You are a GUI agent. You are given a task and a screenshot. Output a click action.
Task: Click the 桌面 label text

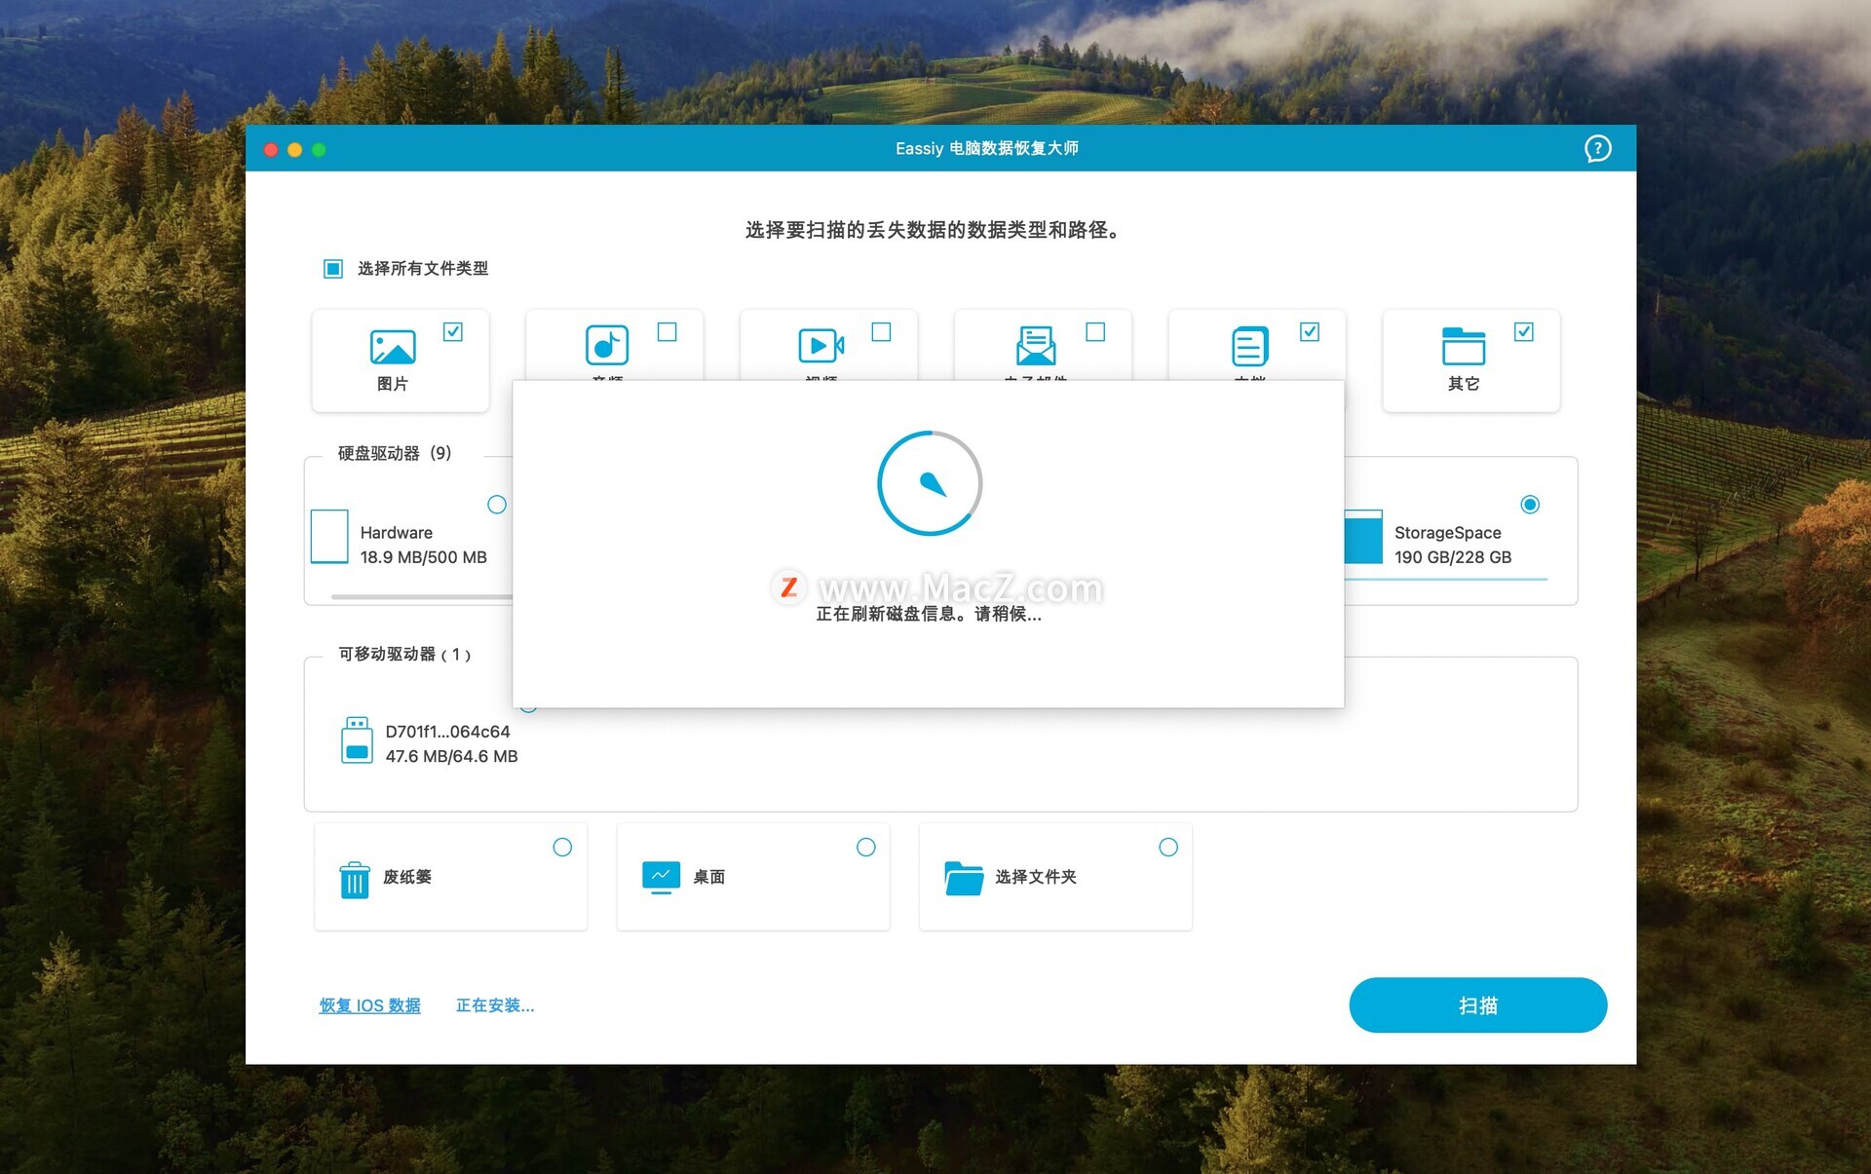point(708,877)
